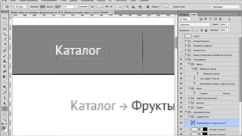Select the Quick Selection tool
Image resolution: width=242 pixels, height=136 pixels.
[5, 34]
